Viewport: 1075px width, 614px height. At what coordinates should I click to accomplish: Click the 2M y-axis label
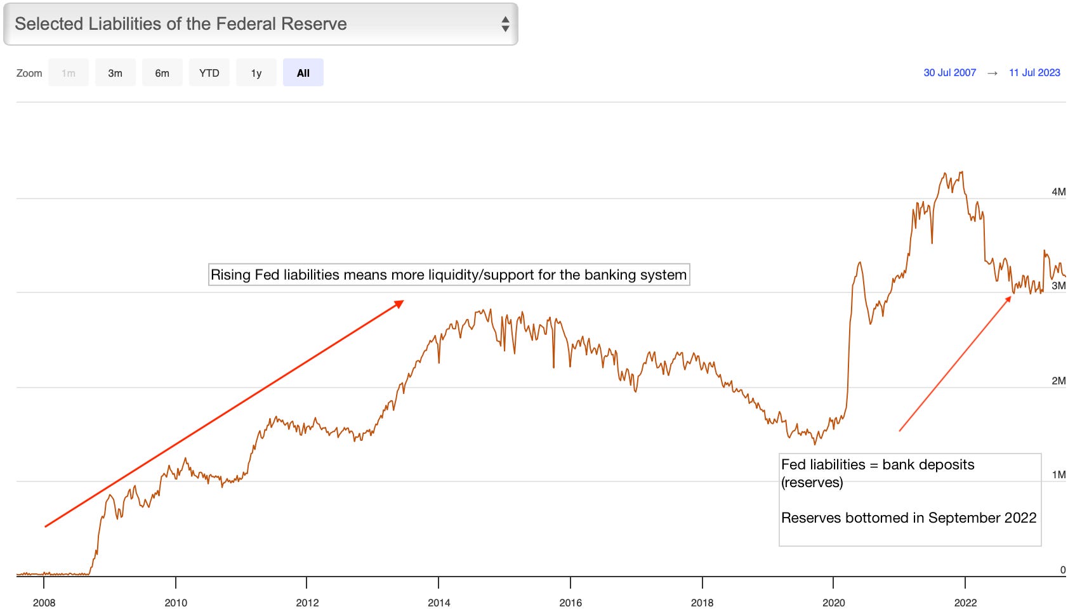(x=1059, y=381)
